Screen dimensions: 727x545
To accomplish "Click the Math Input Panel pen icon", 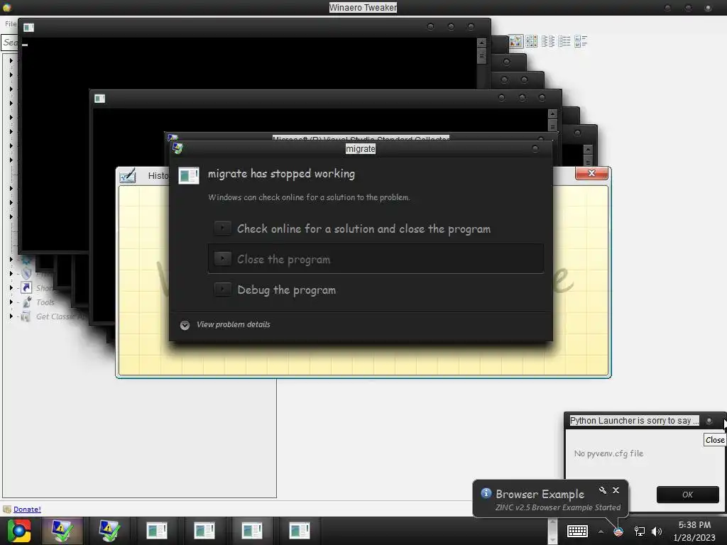I will pyautogui.click(x=128, y=176).
